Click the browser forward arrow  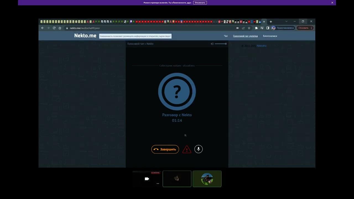point(48,28)
